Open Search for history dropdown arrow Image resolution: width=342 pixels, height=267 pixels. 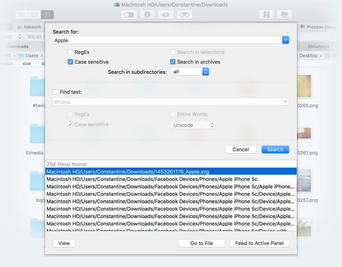[x=286, y=40]
